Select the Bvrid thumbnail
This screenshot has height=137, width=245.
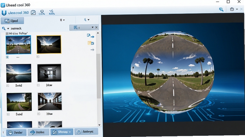pyautogui.click(x=19, y=73)
